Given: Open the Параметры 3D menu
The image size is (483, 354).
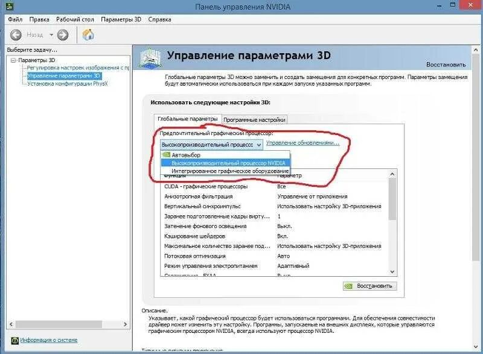Looking at the screenshot, I should click(x=121, y=19).
